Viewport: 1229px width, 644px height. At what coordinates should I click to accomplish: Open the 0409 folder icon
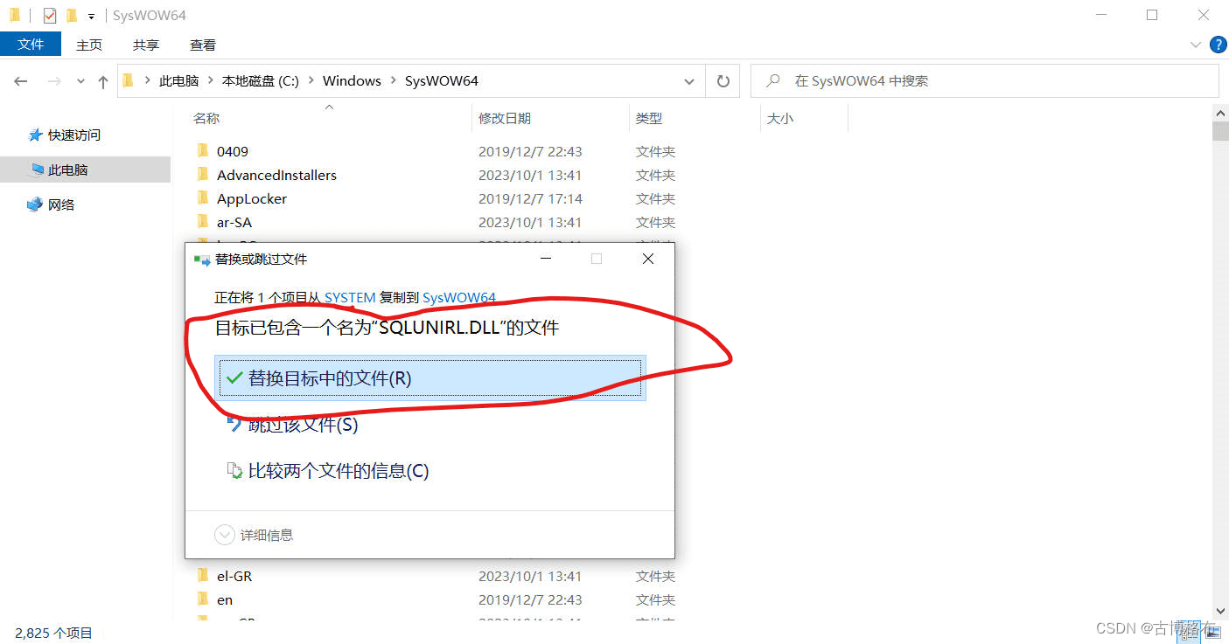point(203,151)
